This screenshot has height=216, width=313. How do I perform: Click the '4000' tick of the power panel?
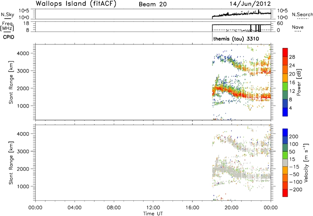pyautogui.click(x=23, y=53)
